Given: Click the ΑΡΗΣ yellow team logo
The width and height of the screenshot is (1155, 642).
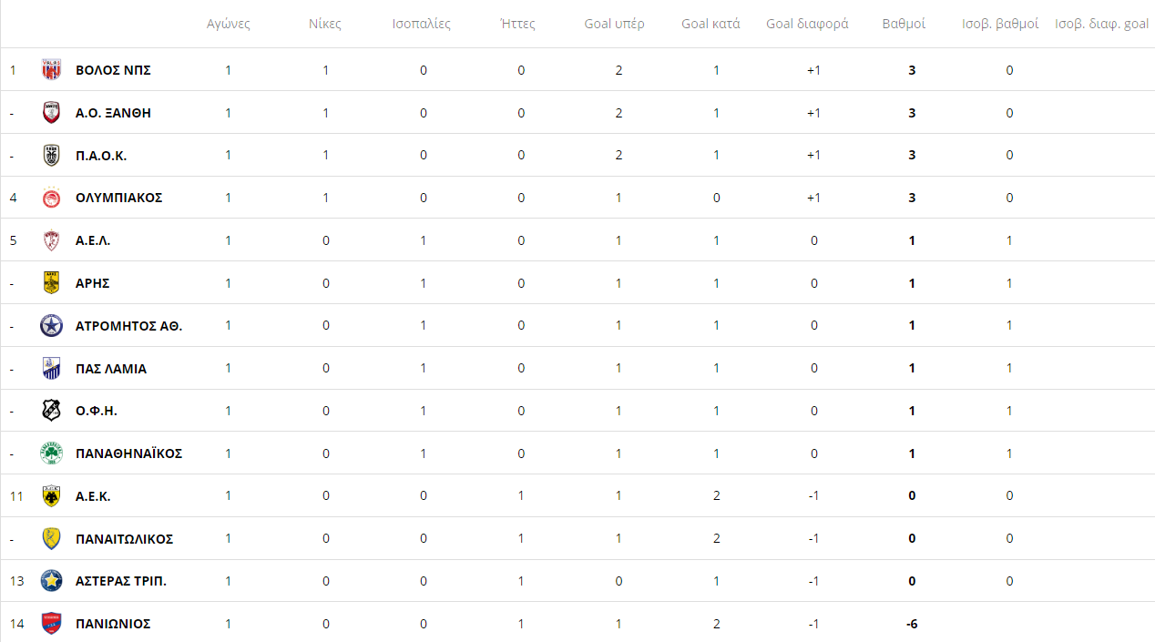Looking at the screenshot, I should [52, 283].
